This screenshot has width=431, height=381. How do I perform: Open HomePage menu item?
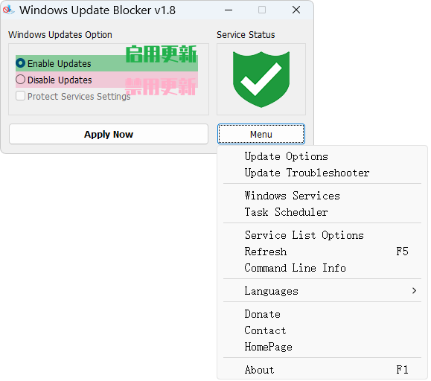click(322, 347)
